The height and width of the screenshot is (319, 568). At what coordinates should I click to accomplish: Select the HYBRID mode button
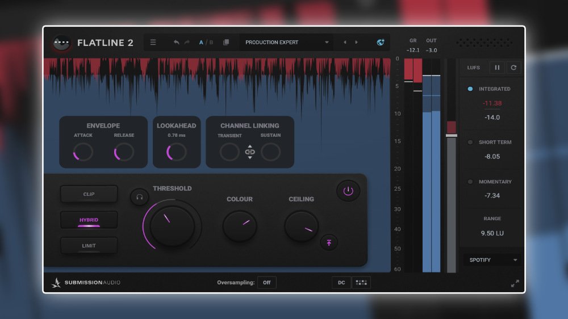pos(89,220)
